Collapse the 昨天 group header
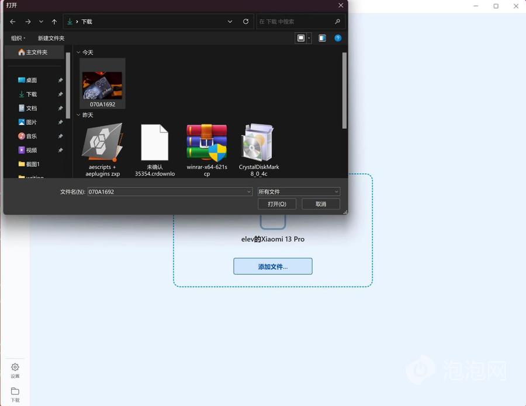 point(79,116)
